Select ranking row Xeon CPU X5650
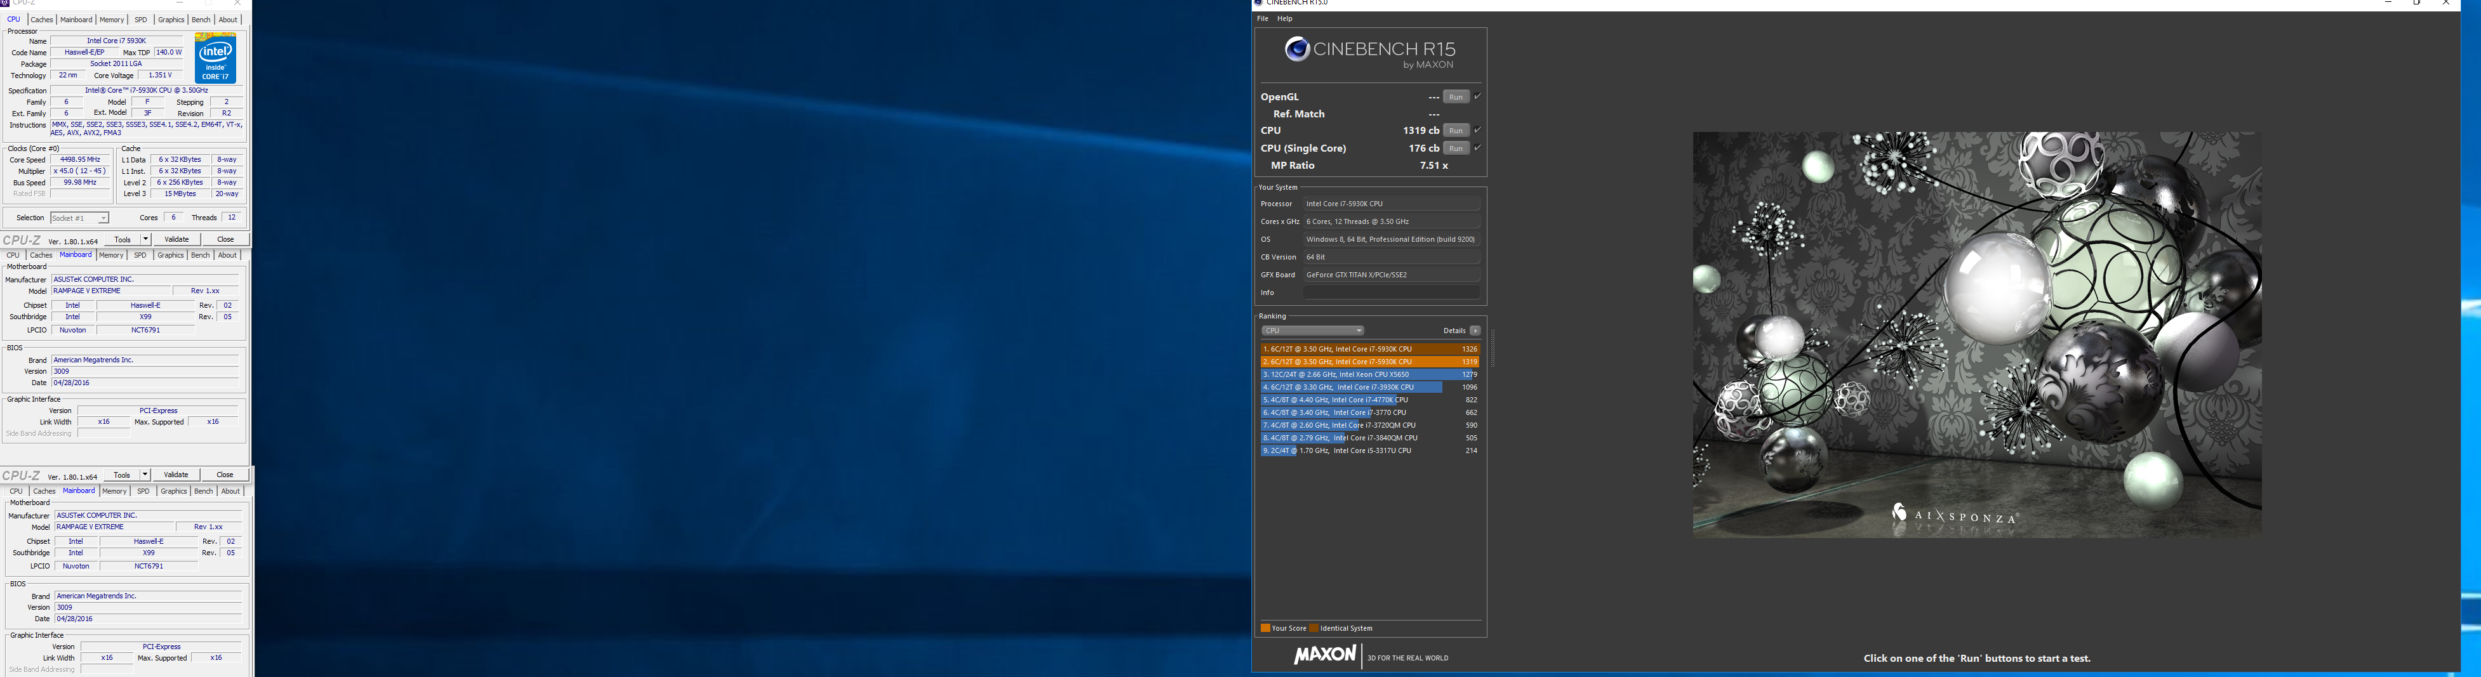 [x=1369, y=374]
